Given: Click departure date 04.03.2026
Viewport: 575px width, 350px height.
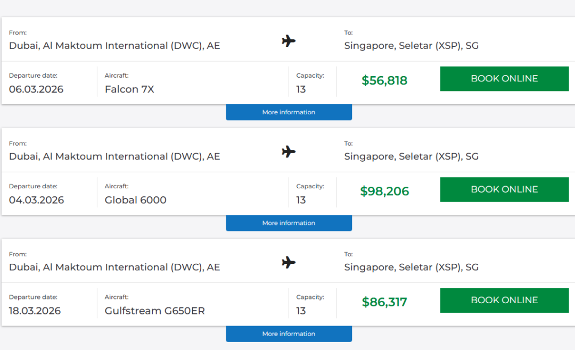Looking at the screenshot, I should [x=36, y=200].
